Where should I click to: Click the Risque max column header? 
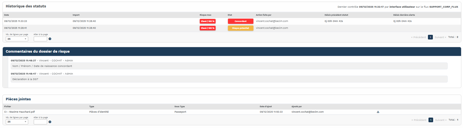coord(205,15)
